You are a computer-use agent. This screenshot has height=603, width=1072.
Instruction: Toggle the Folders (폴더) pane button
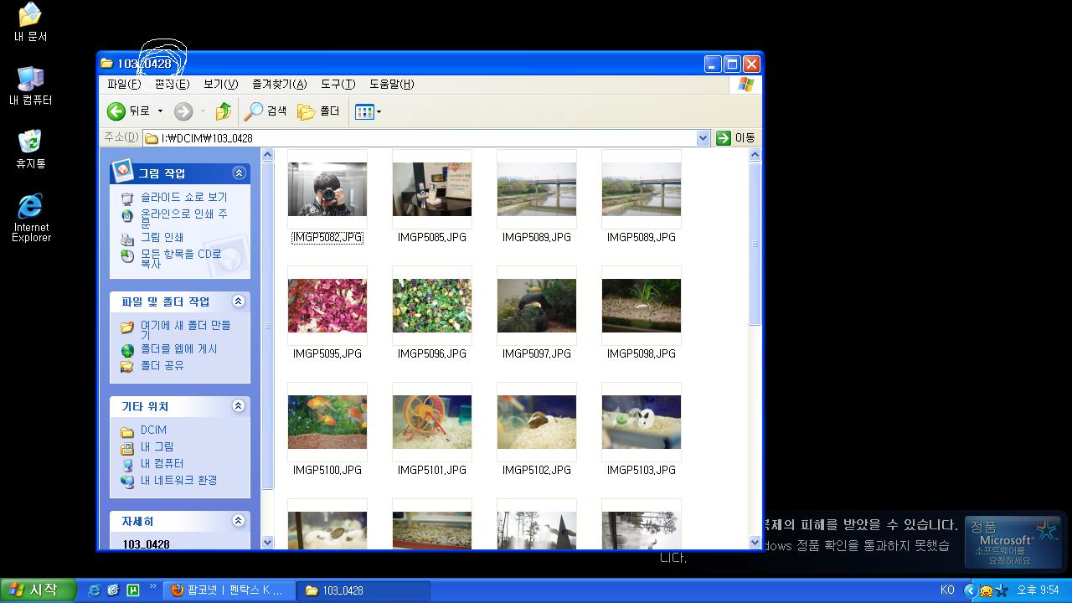pos(318,111)
